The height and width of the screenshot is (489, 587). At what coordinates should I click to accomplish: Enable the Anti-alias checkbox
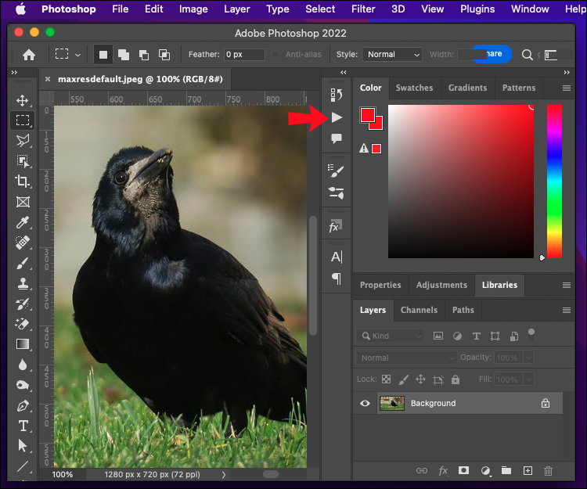coord(275,55)
